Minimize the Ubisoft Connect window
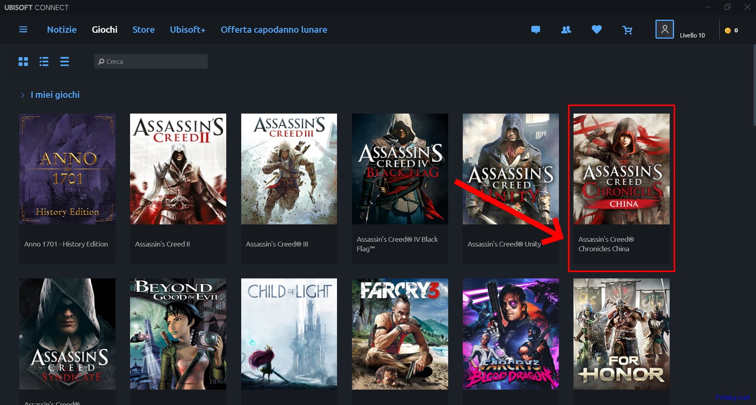Screen dimensions: 756x405 pyautogui.click(x=708, y=7)
